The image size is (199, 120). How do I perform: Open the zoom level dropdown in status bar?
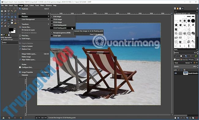[x=44, y=118]
